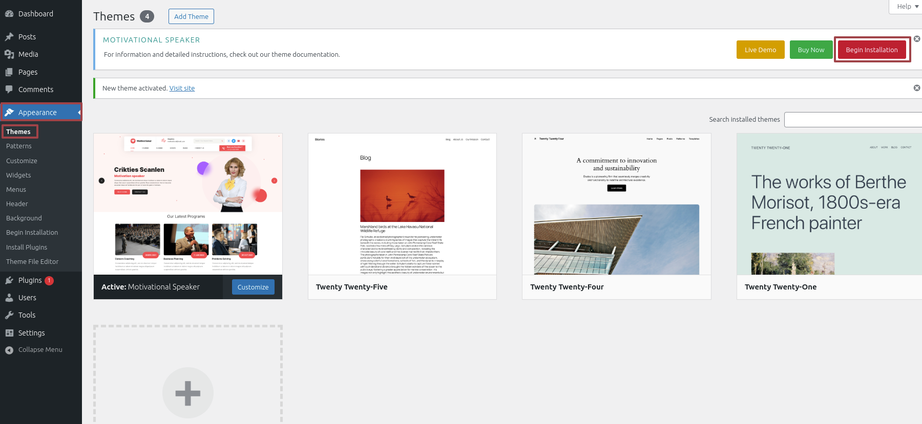Viewport: 922px width, 424px height.
Task: Click previous slide arrow in Motivational Speaker preview
Action: 101,181
